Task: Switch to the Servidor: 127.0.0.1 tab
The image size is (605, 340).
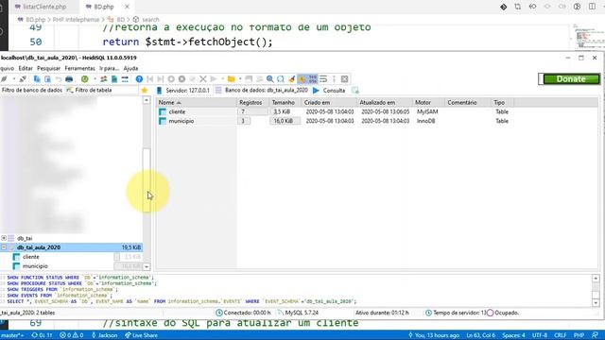Action: 183,91
